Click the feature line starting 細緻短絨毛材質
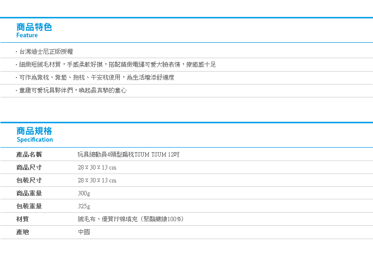 point(117,65)
